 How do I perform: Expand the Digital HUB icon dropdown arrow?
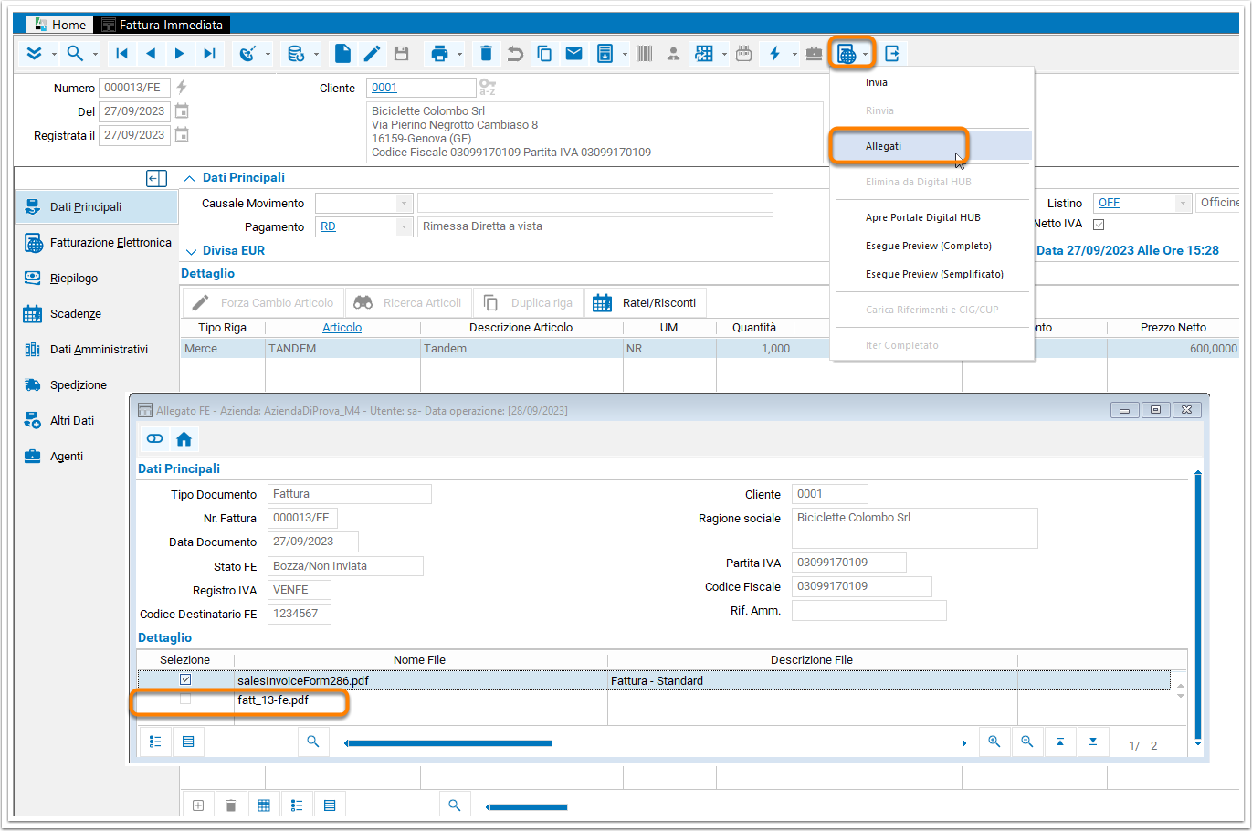click(865, 55)
